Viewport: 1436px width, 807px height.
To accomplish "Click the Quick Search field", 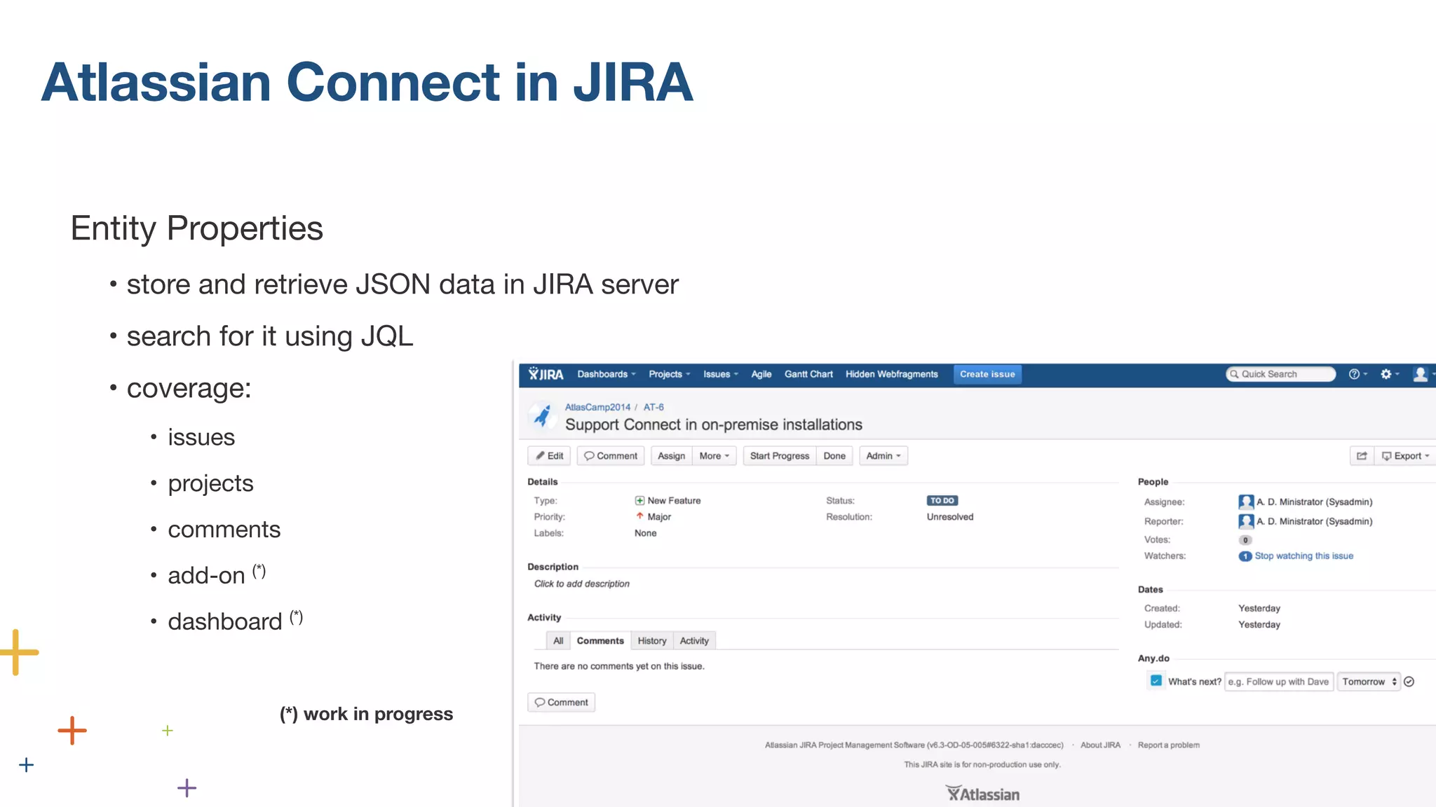I will (x=1280, y=374).
